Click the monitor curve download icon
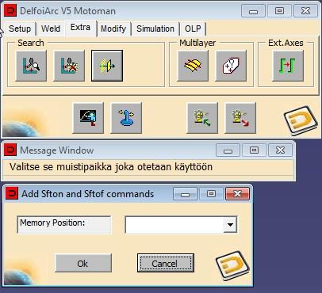Image resolution: width=322 pixels, height=293 pixels. pyautogui.click(x=88, y=118)
